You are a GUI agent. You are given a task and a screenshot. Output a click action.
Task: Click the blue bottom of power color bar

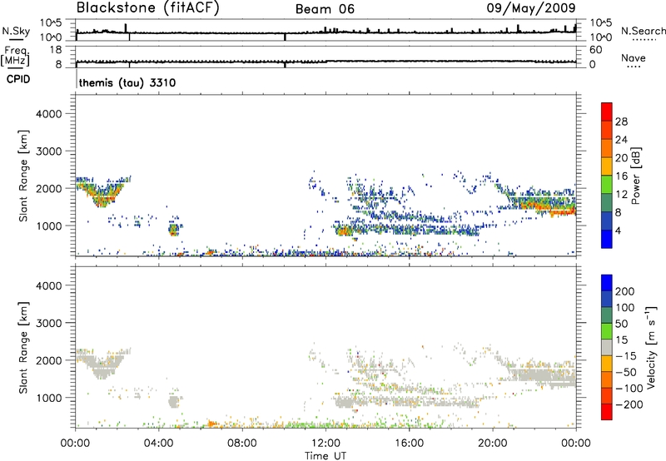[607, 239]
